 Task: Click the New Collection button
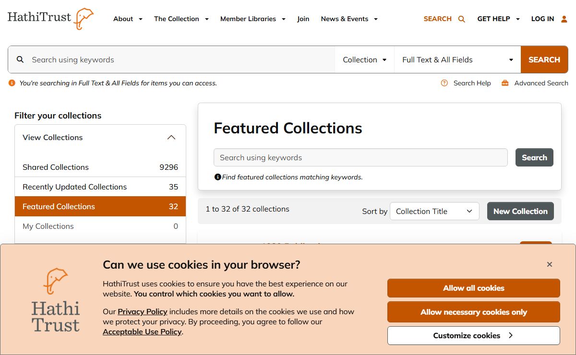(x=520, y=211)
